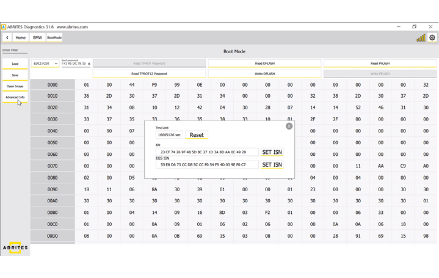439x278 pixels.
Task: Clear the boot password field
Action: [x=89, y=64]
